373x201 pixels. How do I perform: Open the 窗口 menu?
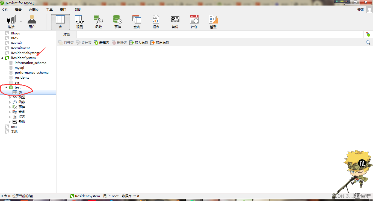63,10
